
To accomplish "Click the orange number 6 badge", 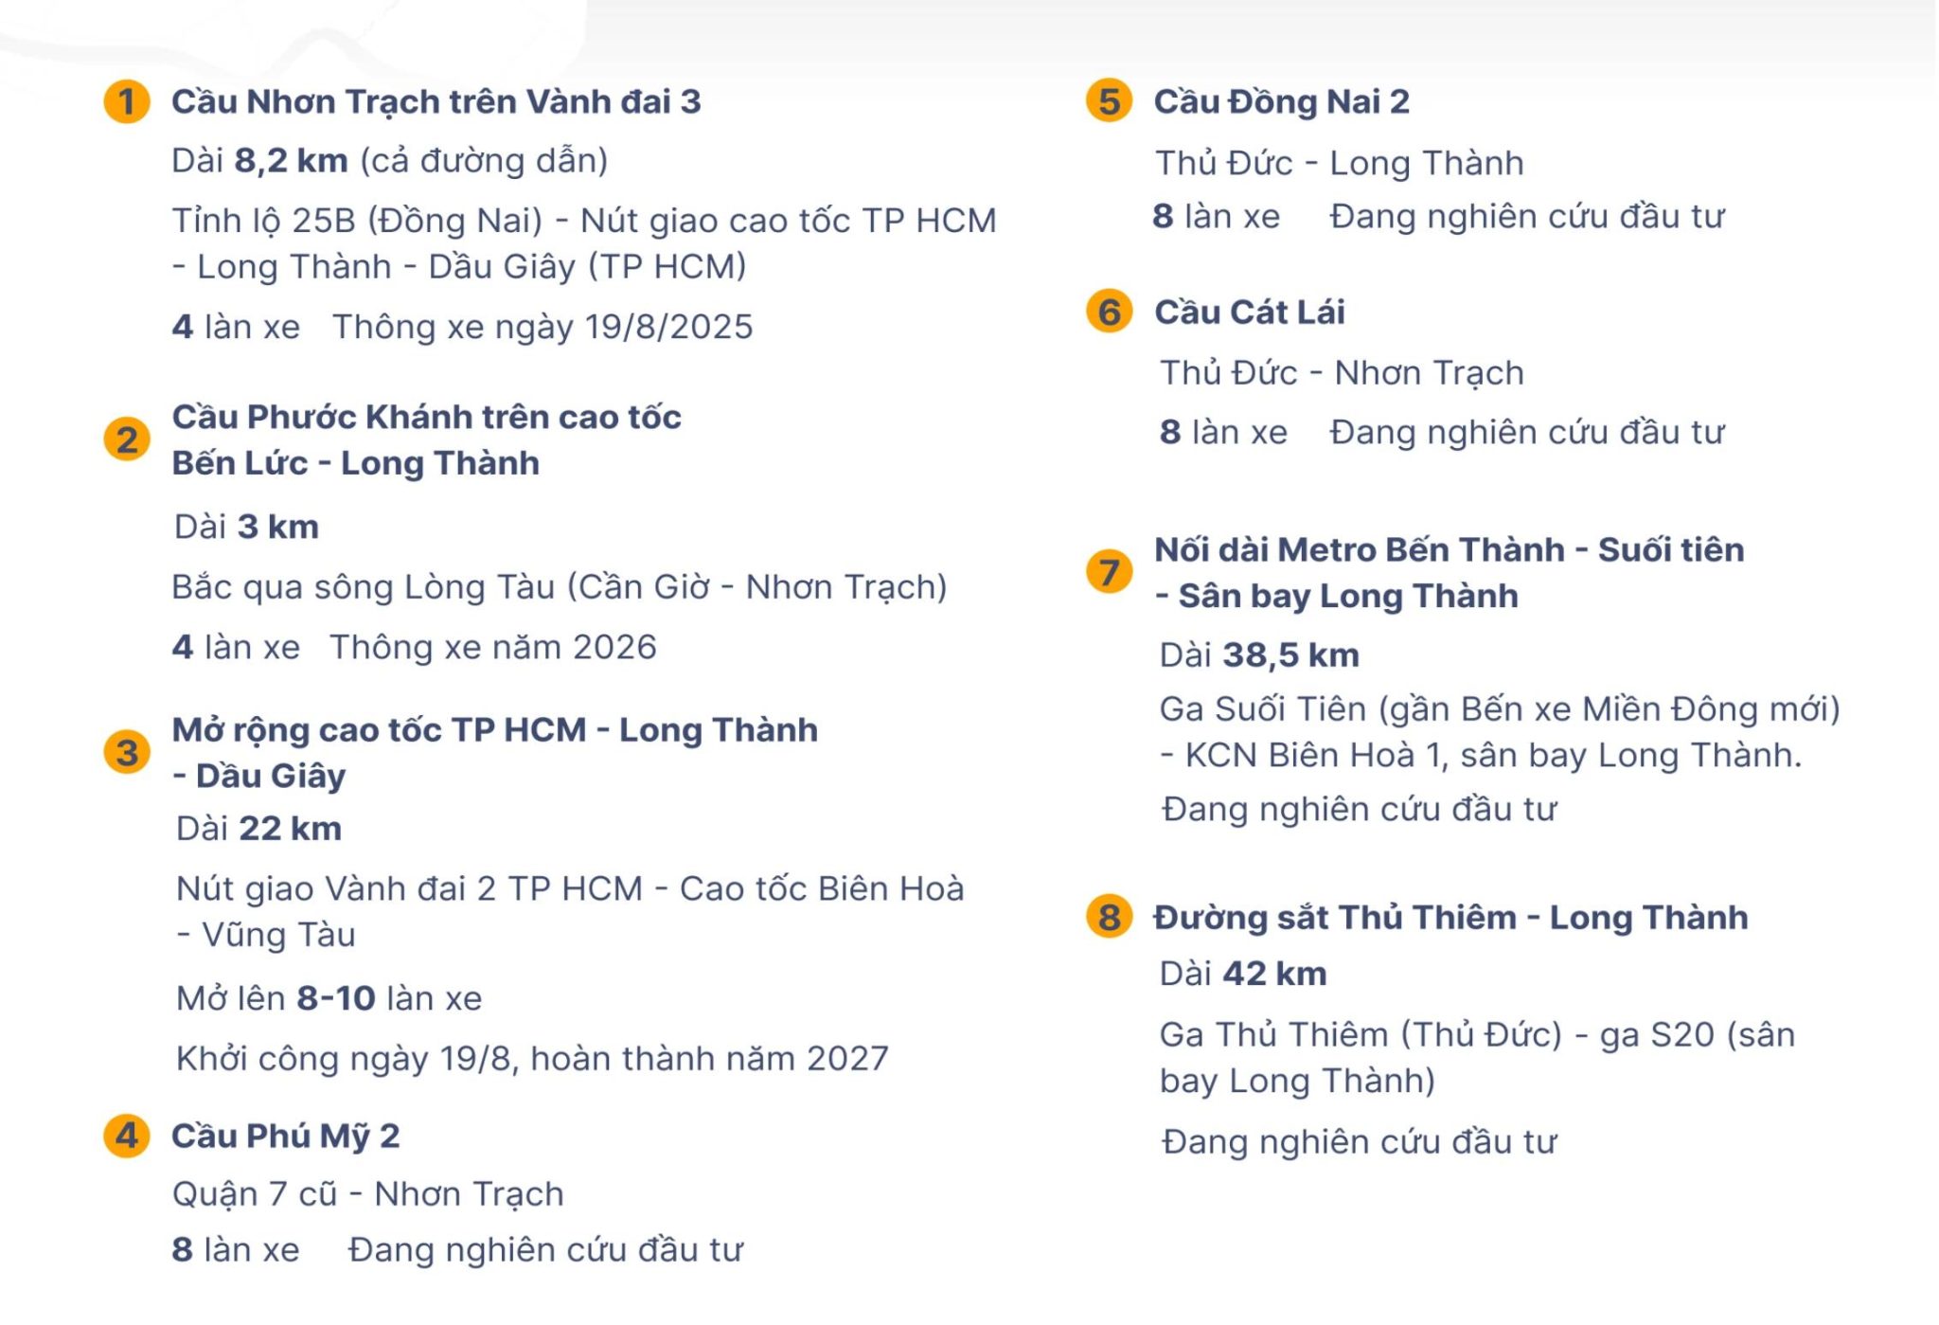I will coord(1110,312).
